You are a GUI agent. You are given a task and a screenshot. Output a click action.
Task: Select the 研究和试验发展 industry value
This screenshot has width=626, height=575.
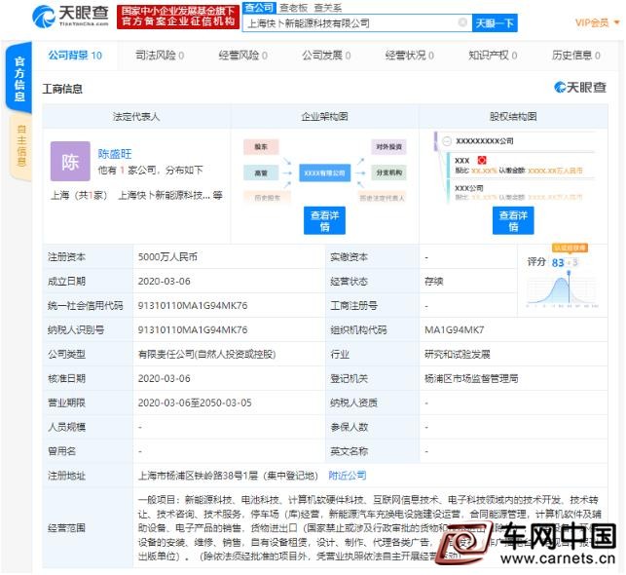(458, 355)
